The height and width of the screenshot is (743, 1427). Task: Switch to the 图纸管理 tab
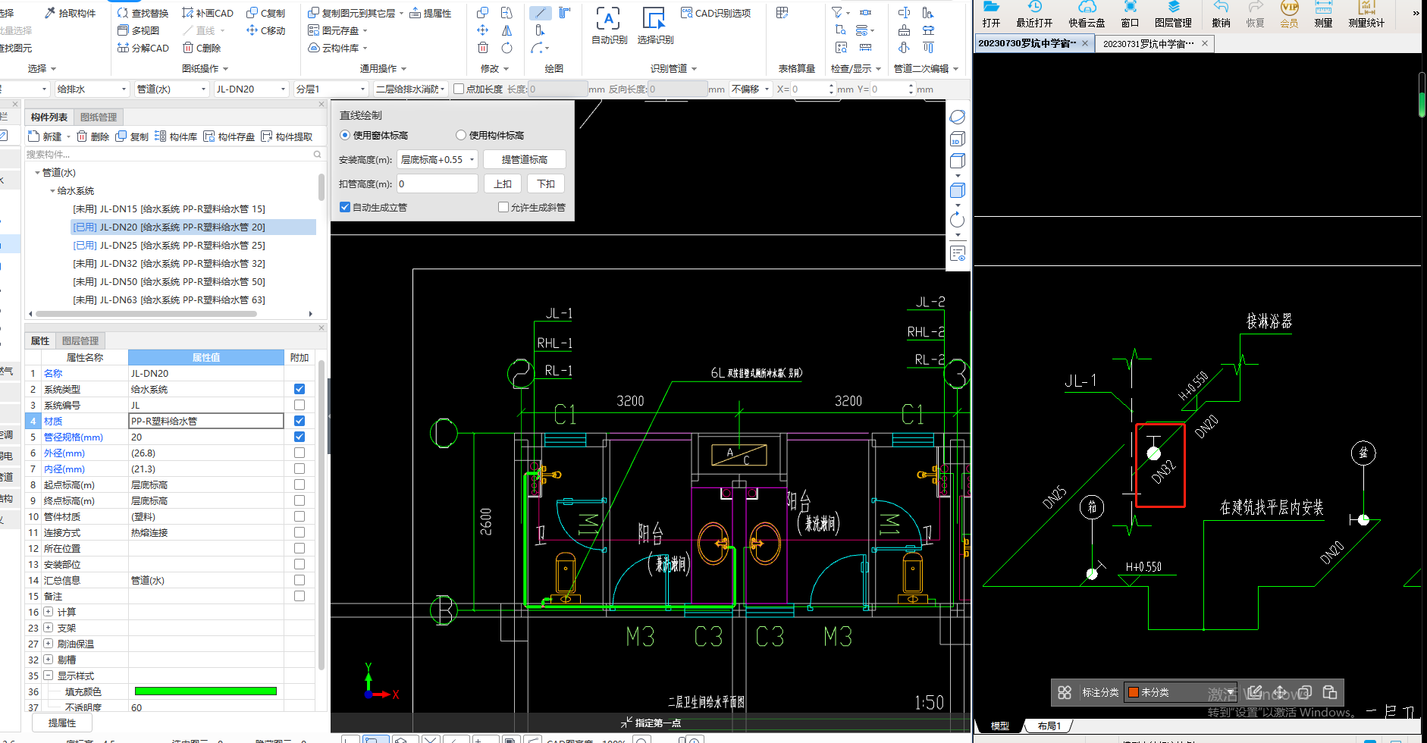[x=99, y=117]
